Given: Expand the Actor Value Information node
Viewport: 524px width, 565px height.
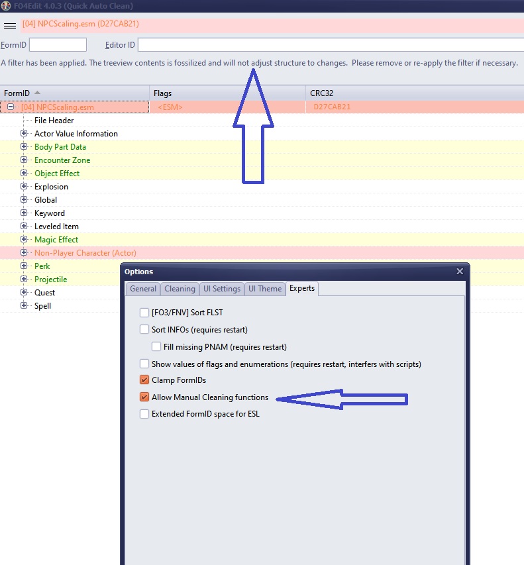Looking at the screenshot, I should tap(25, 134).
